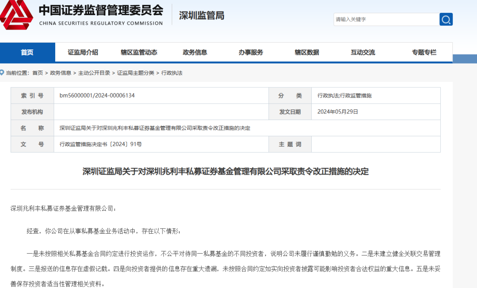Screen dimensions: 477x288
Task: Open the 主动公开目录 breadcrumb link
Action: click(x=94, y=73)
